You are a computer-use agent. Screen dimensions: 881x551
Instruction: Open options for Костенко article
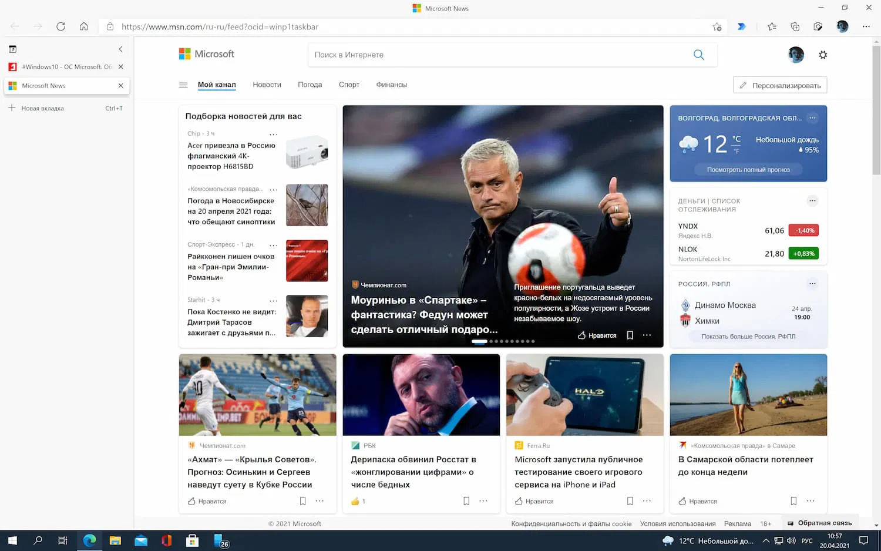(273, 300)
